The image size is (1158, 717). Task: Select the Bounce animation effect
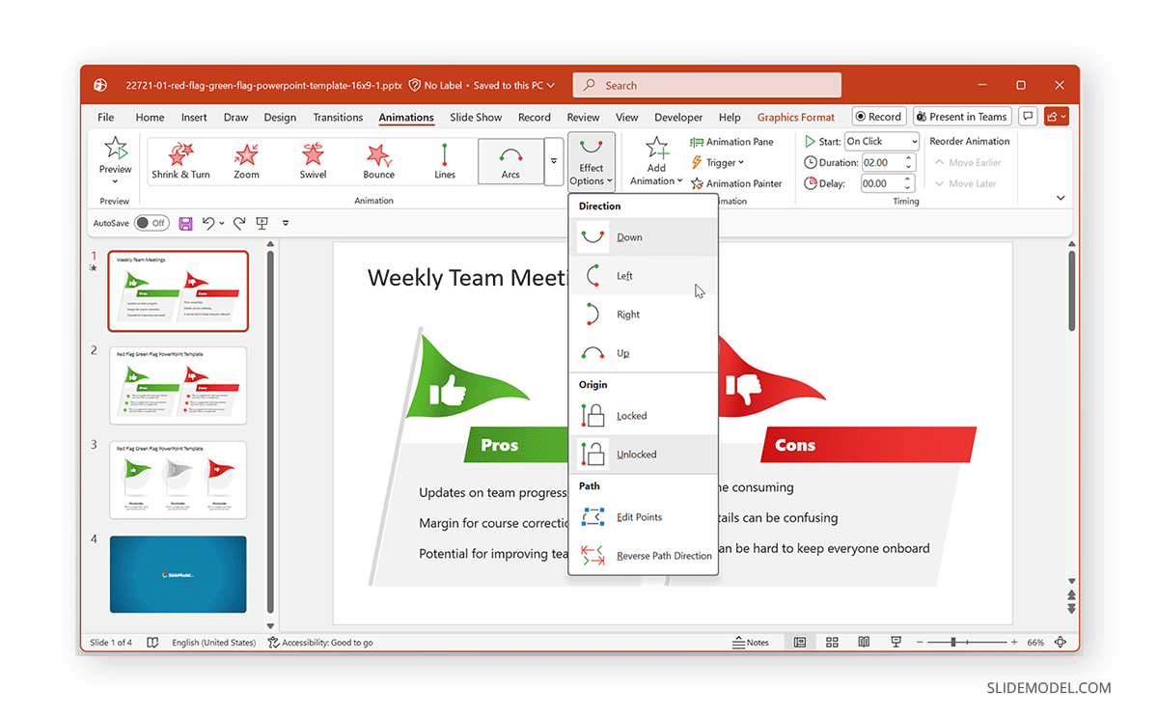tap(378, 160)
